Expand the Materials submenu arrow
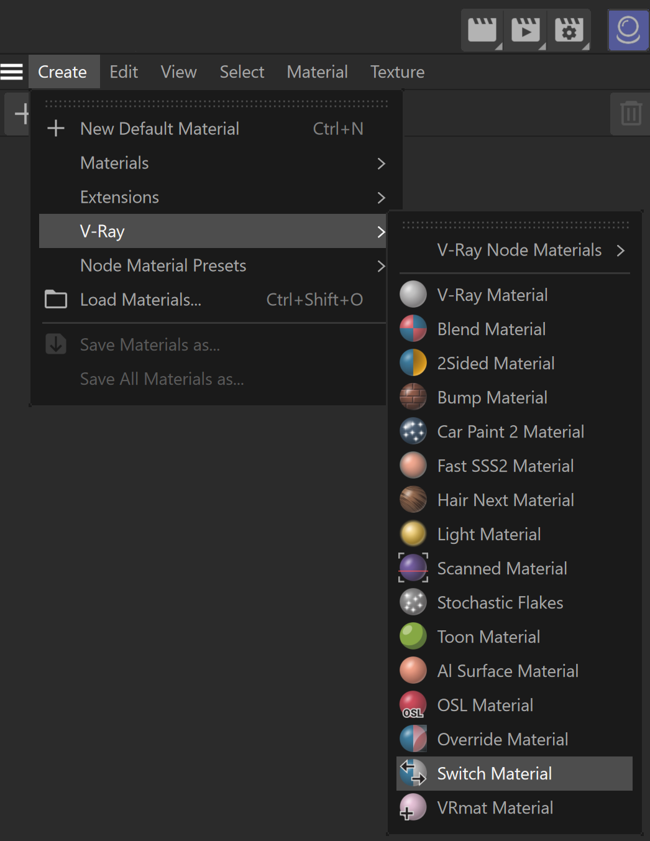The width and height of the screenshot is (650, 841). [381, 163]
